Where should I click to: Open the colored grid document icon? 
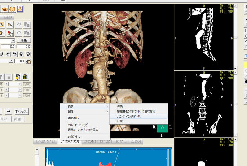point(25,77)
